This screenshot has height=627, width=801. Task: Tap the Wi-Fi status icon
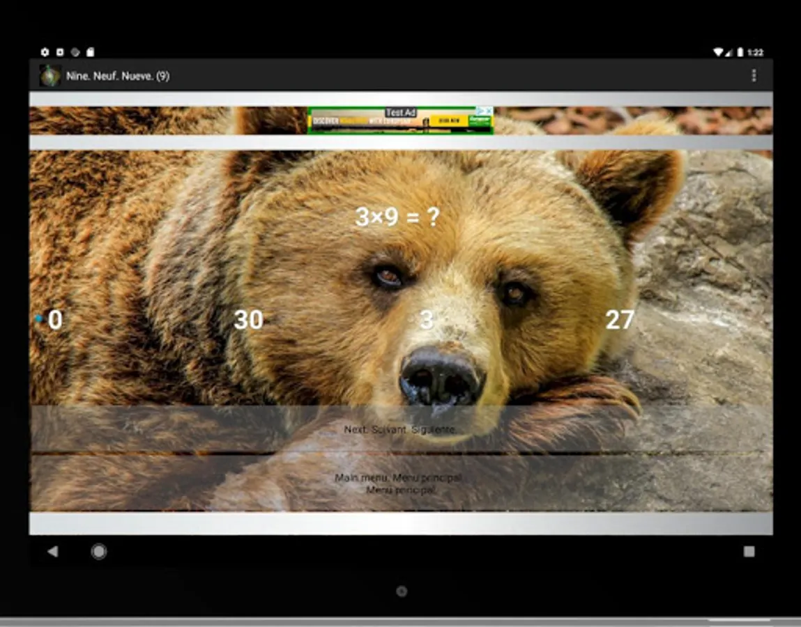point(719,52)
